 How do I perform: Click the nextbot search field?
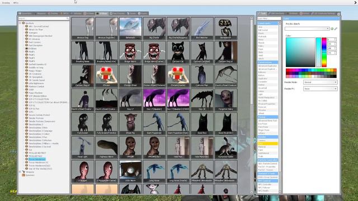point(44,18)
